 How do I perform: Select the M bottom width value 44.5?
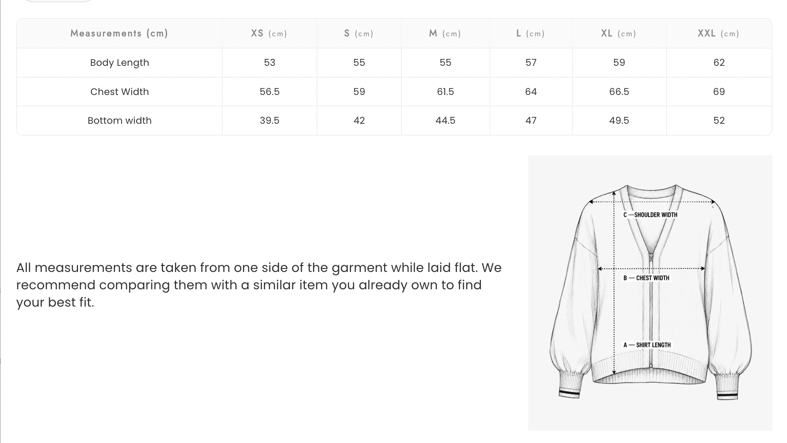[x=445, y=121]
